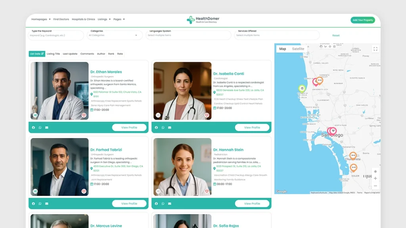
Task: Compare Dr. Isabella Conti using shuffle icon
Action: click(158, 115)
